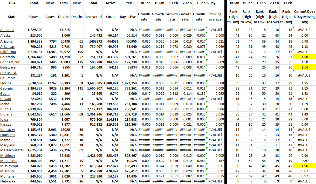Click the Massachusetts state link
The width and height of the screenshot is (316, 184).
point(12,150)
